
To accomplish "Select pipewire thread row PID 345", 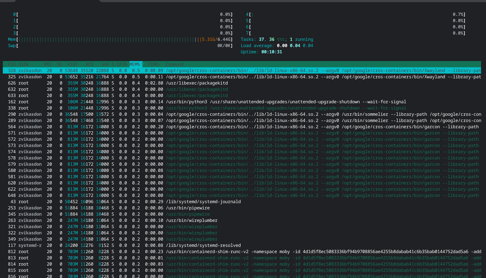I will (x=242, y=214).
